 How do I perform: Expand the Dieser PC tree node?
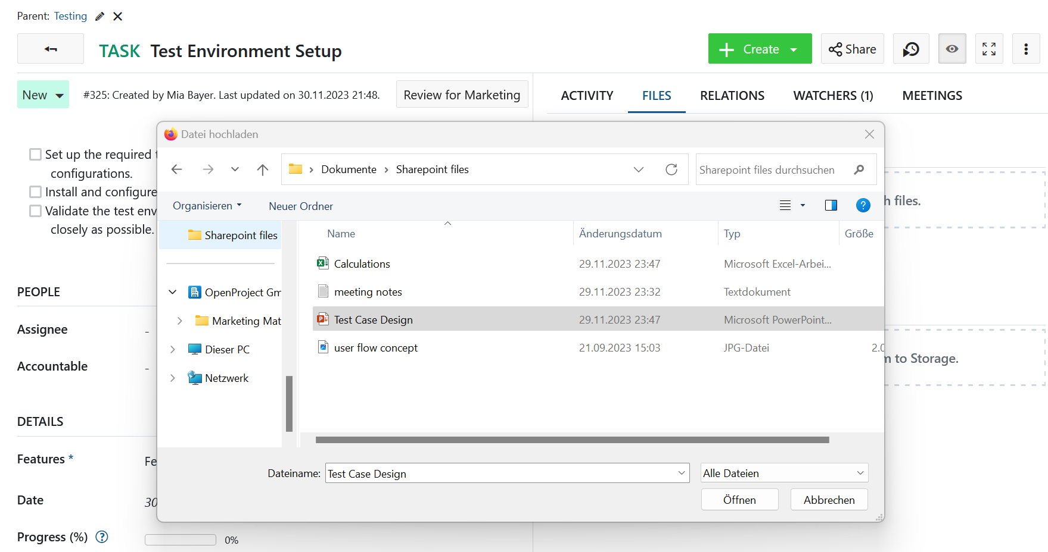coord(173,350)
